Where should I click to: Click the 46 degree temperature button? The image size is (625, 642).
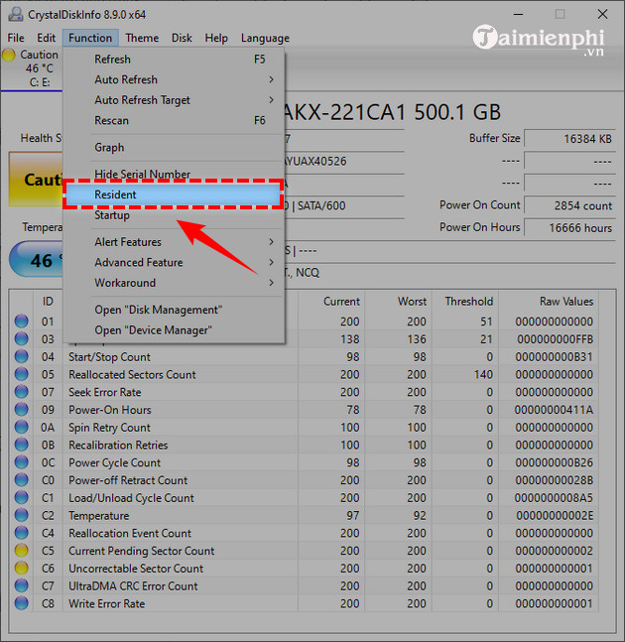coord(36,260)
